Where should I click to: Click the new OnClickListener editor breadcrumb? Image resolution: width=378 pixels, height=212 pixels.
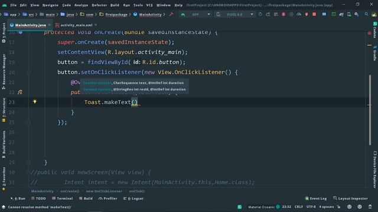[x=104, y=191]
